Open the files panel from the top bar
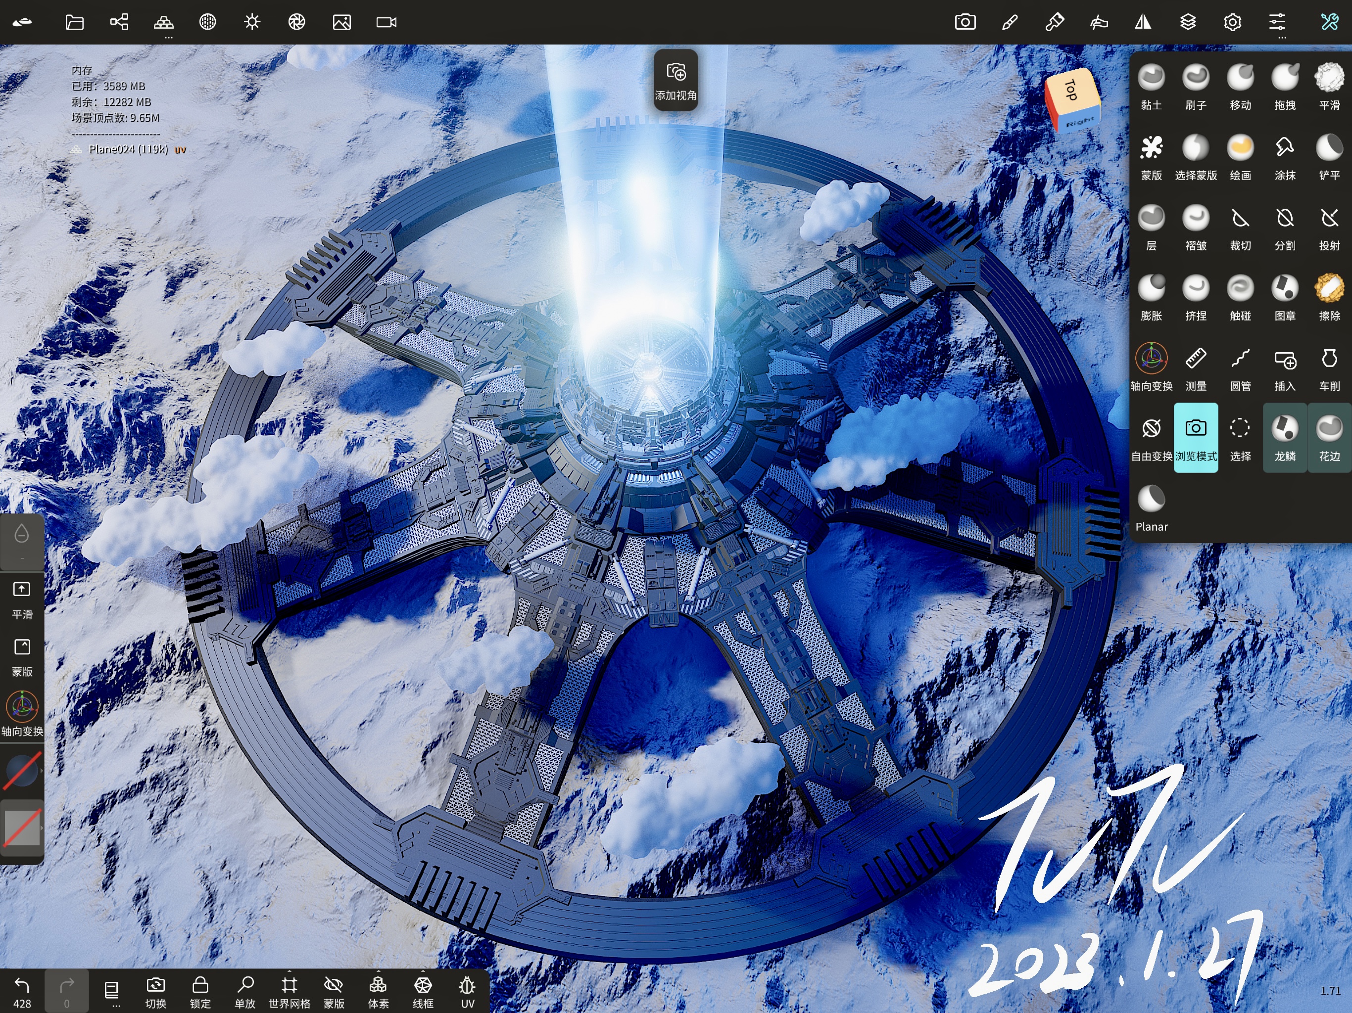Viewport: 1352px width, 1013px height. click(74, 23)
